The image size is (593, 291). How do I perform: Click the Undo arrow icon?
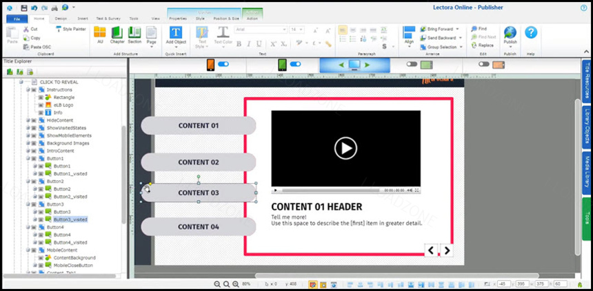point(34,8)
